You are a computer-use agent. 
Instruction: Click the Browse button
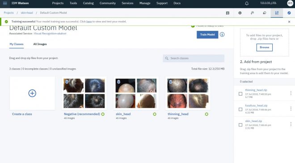tap(264, 47)
